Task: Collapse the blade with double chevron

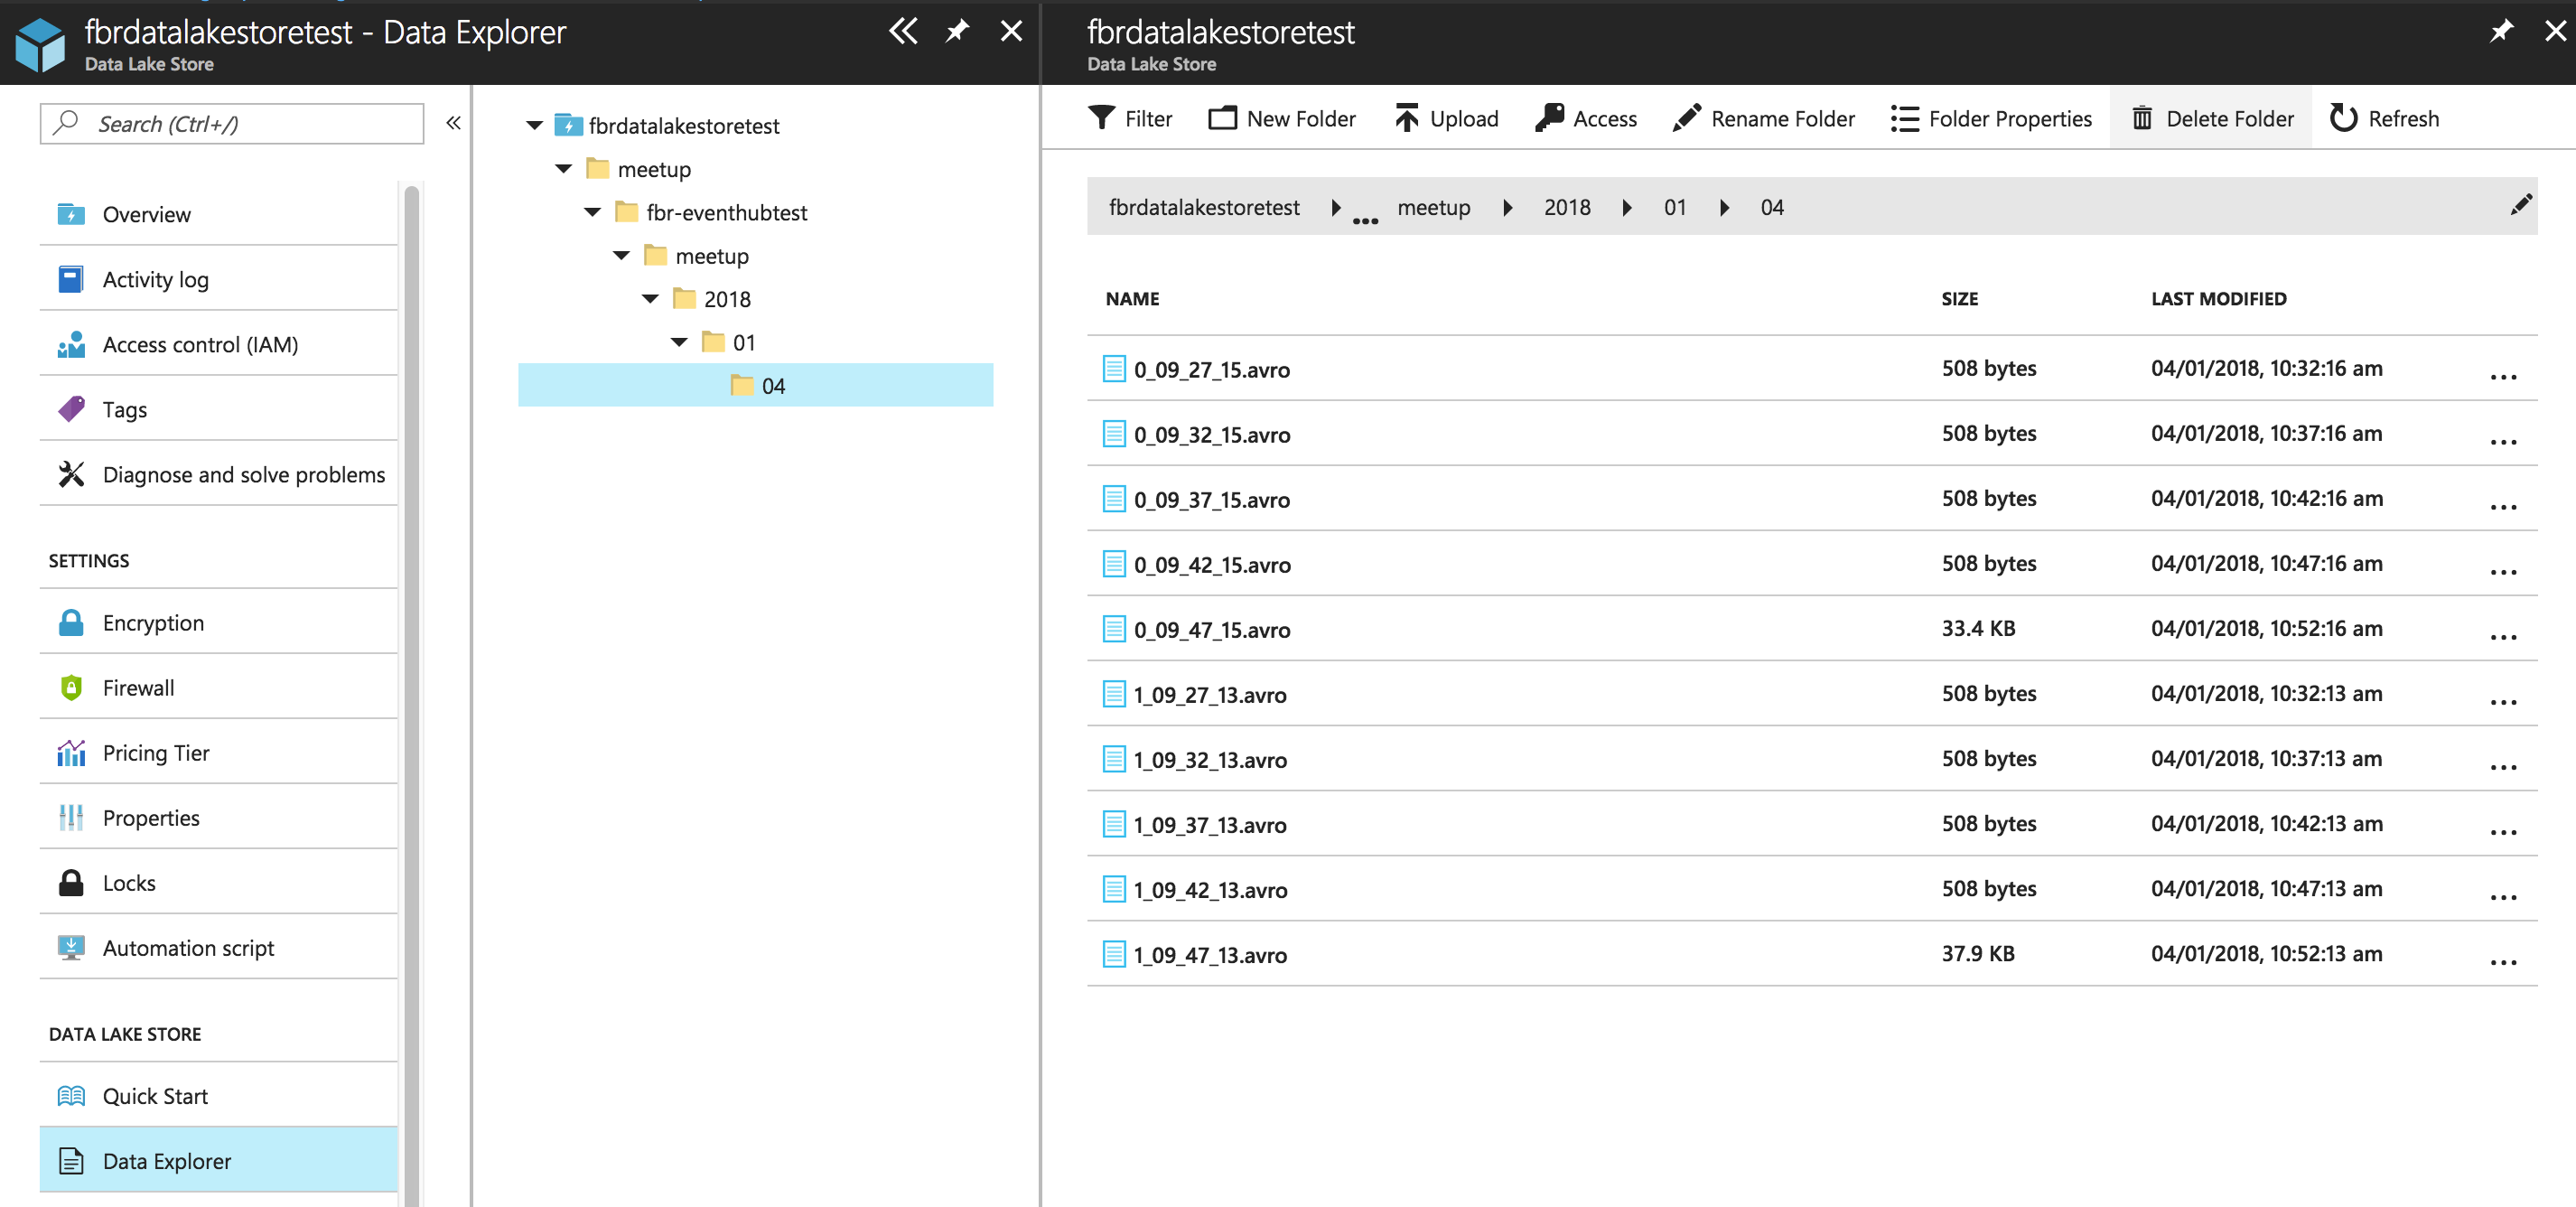Action: [x=903, y=31]
